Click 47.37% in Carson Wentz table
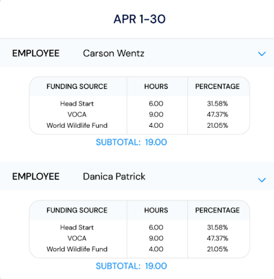 [218, 115]
